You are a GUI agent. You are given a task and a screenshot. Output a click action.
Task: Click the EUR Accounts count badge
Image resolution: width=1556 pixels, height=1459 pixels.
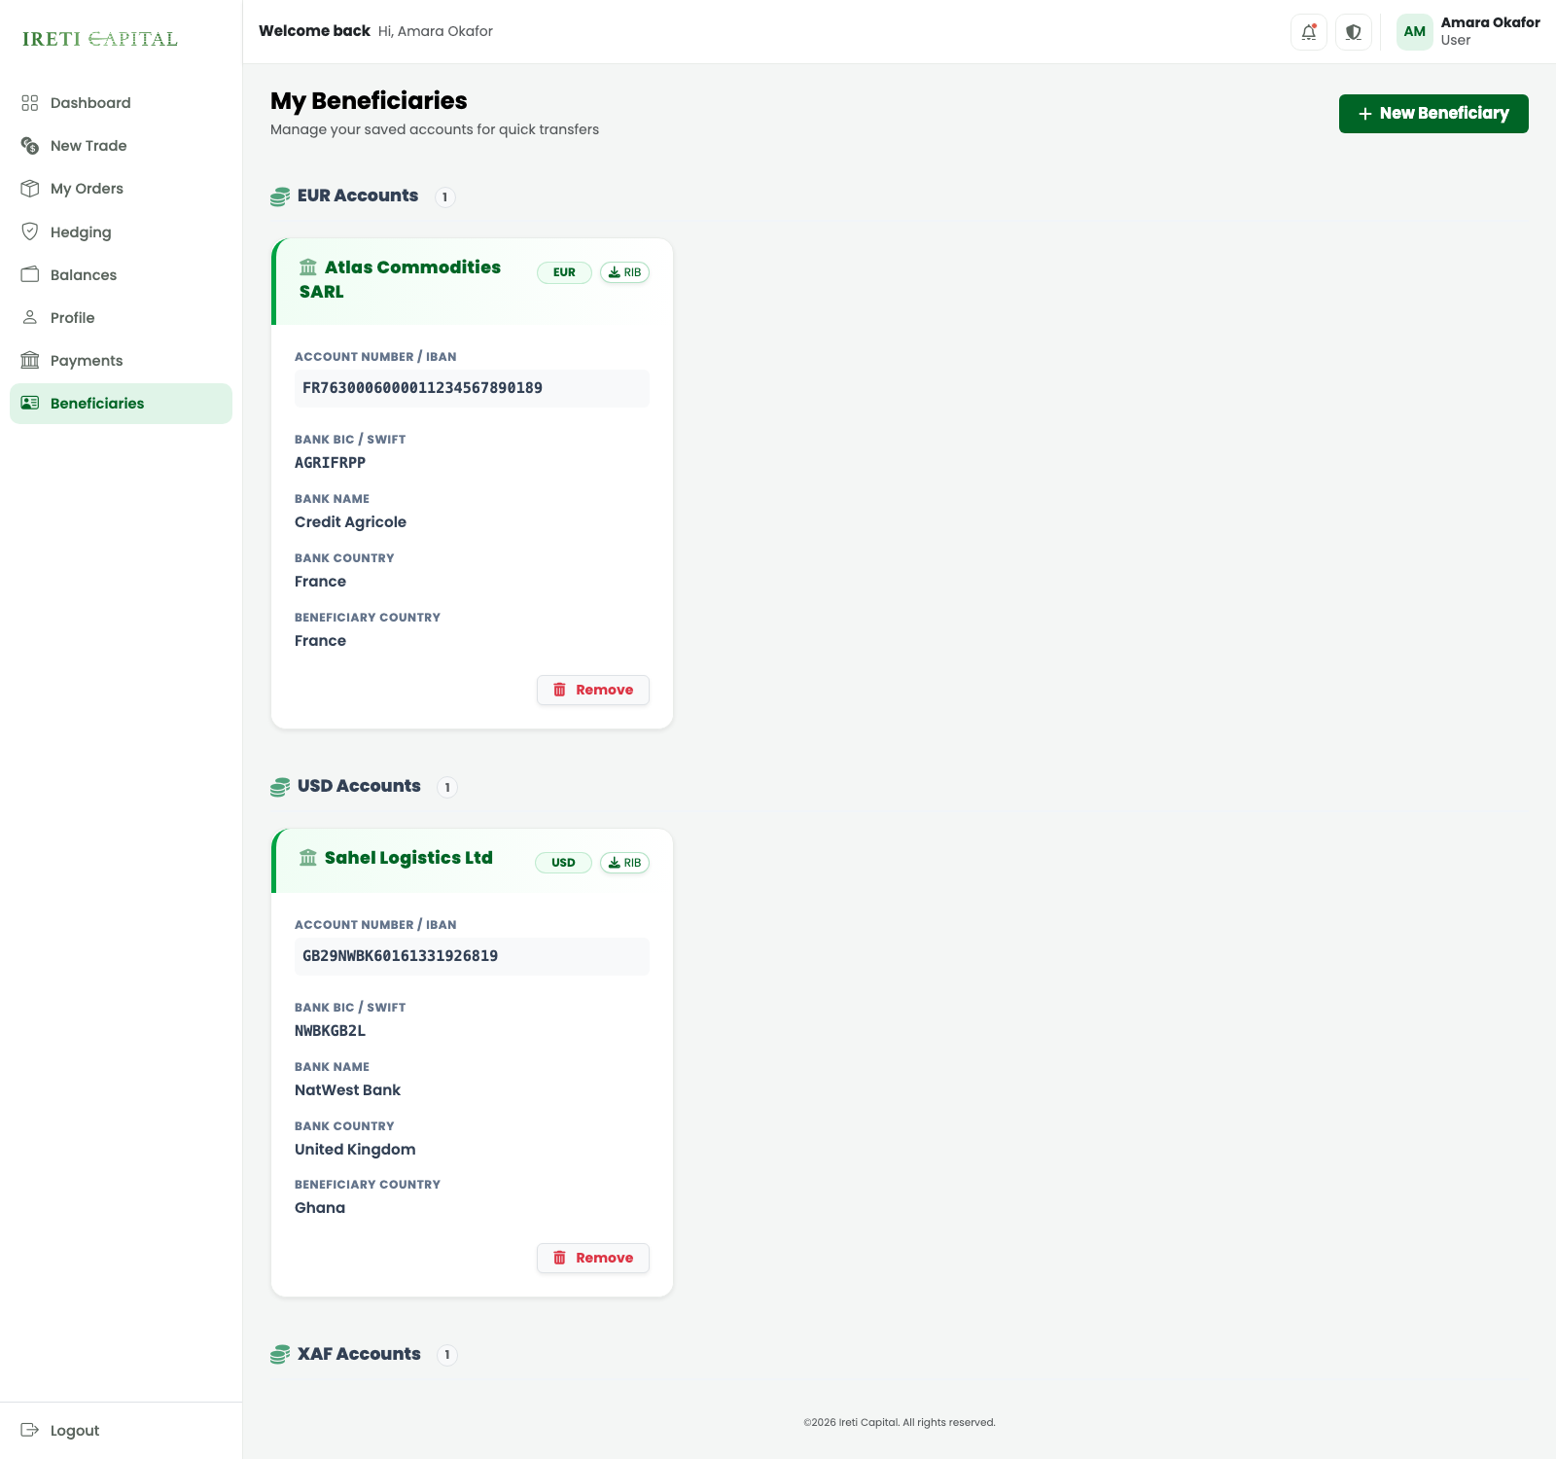click(445, 197)
